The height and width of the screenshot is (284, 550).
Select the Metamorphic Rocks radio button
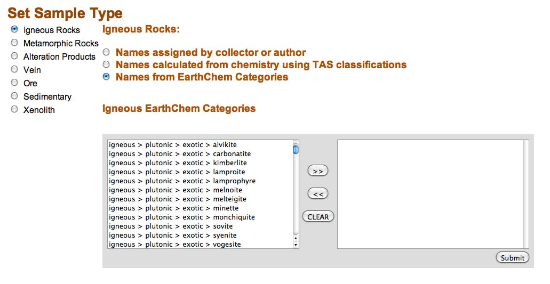point(14,43)
